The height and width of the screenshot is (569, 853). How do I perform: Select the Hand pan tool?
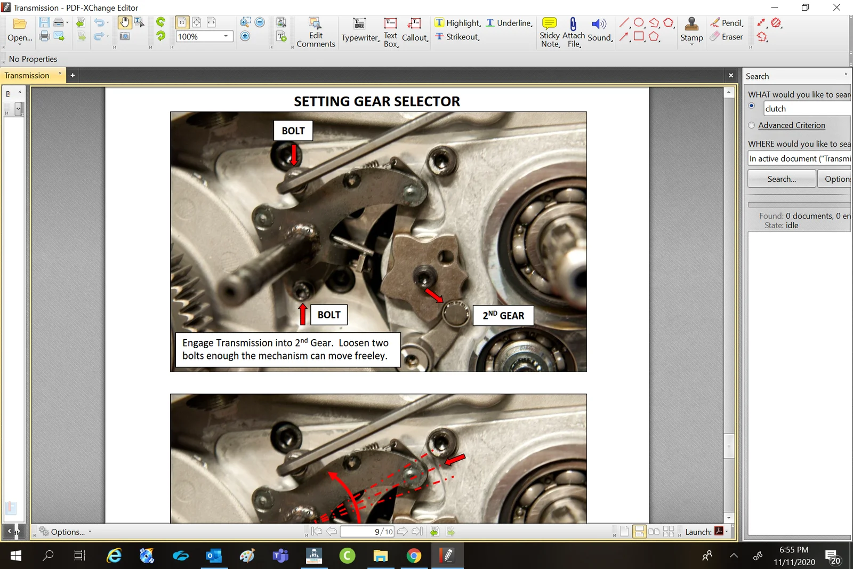point(124,21)
